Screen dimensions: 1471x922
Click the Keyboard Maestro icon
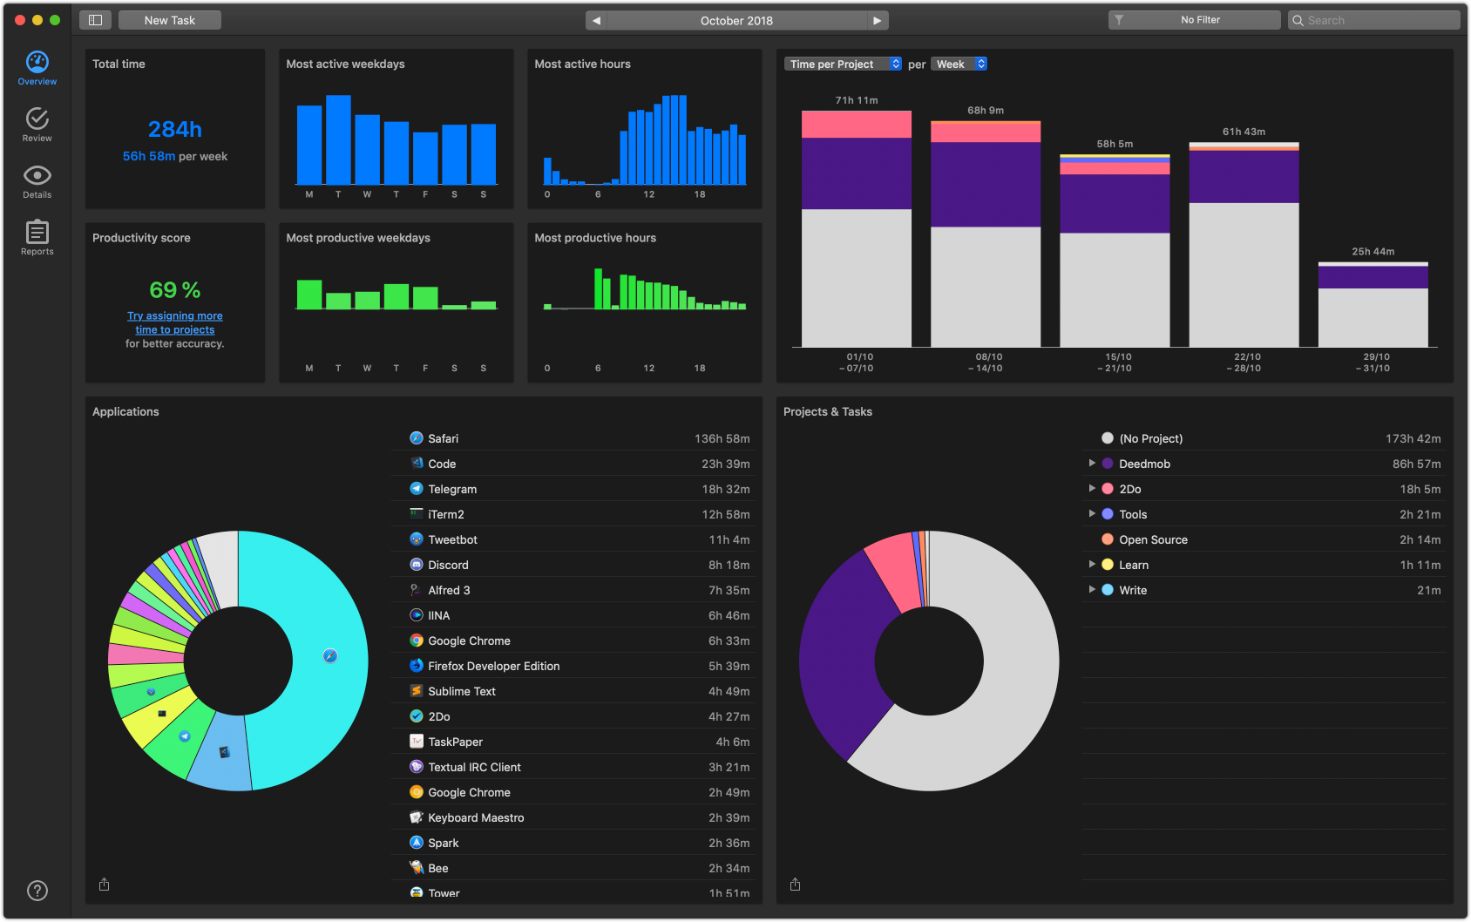(x=417, y=817)
